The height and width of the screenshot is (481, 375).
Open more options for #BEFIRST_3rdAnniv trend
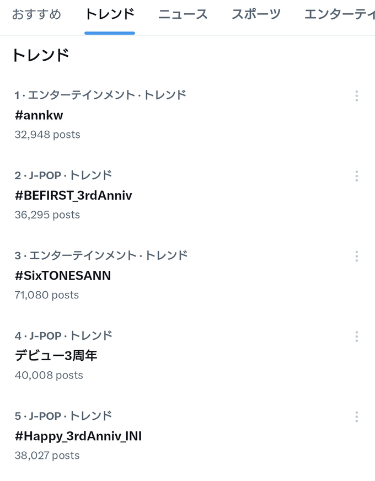click(x=357, y=176)
